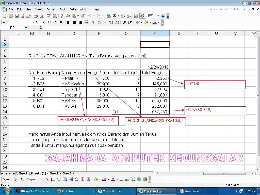Expand the Name Box dropdown arrow
The image size is (260, 195).
[26, 28]
